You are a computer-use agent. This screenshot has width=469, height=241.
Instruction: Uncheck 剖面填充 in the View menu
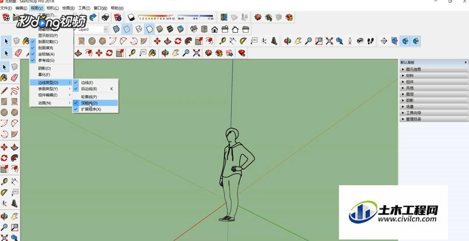[45, 48]
